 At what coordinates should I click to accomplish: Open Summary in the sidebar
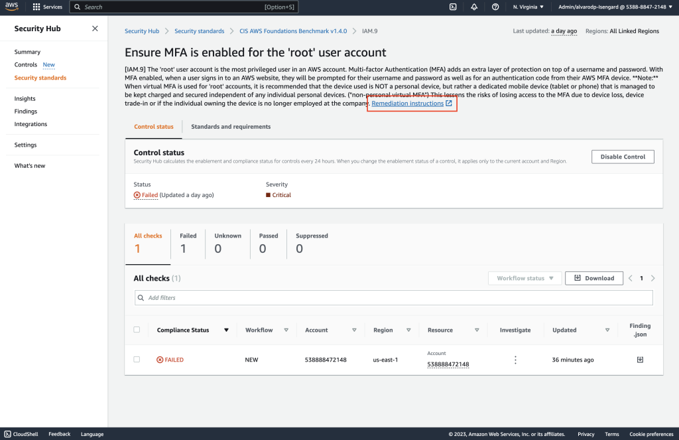27,52
